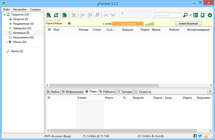
Task: Sort torrent list by Статус column
Action: [97, 30]
